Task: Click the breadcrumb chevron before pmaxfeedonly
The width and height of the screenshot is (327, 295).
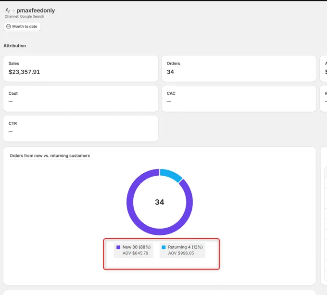Action: point(14,10)
